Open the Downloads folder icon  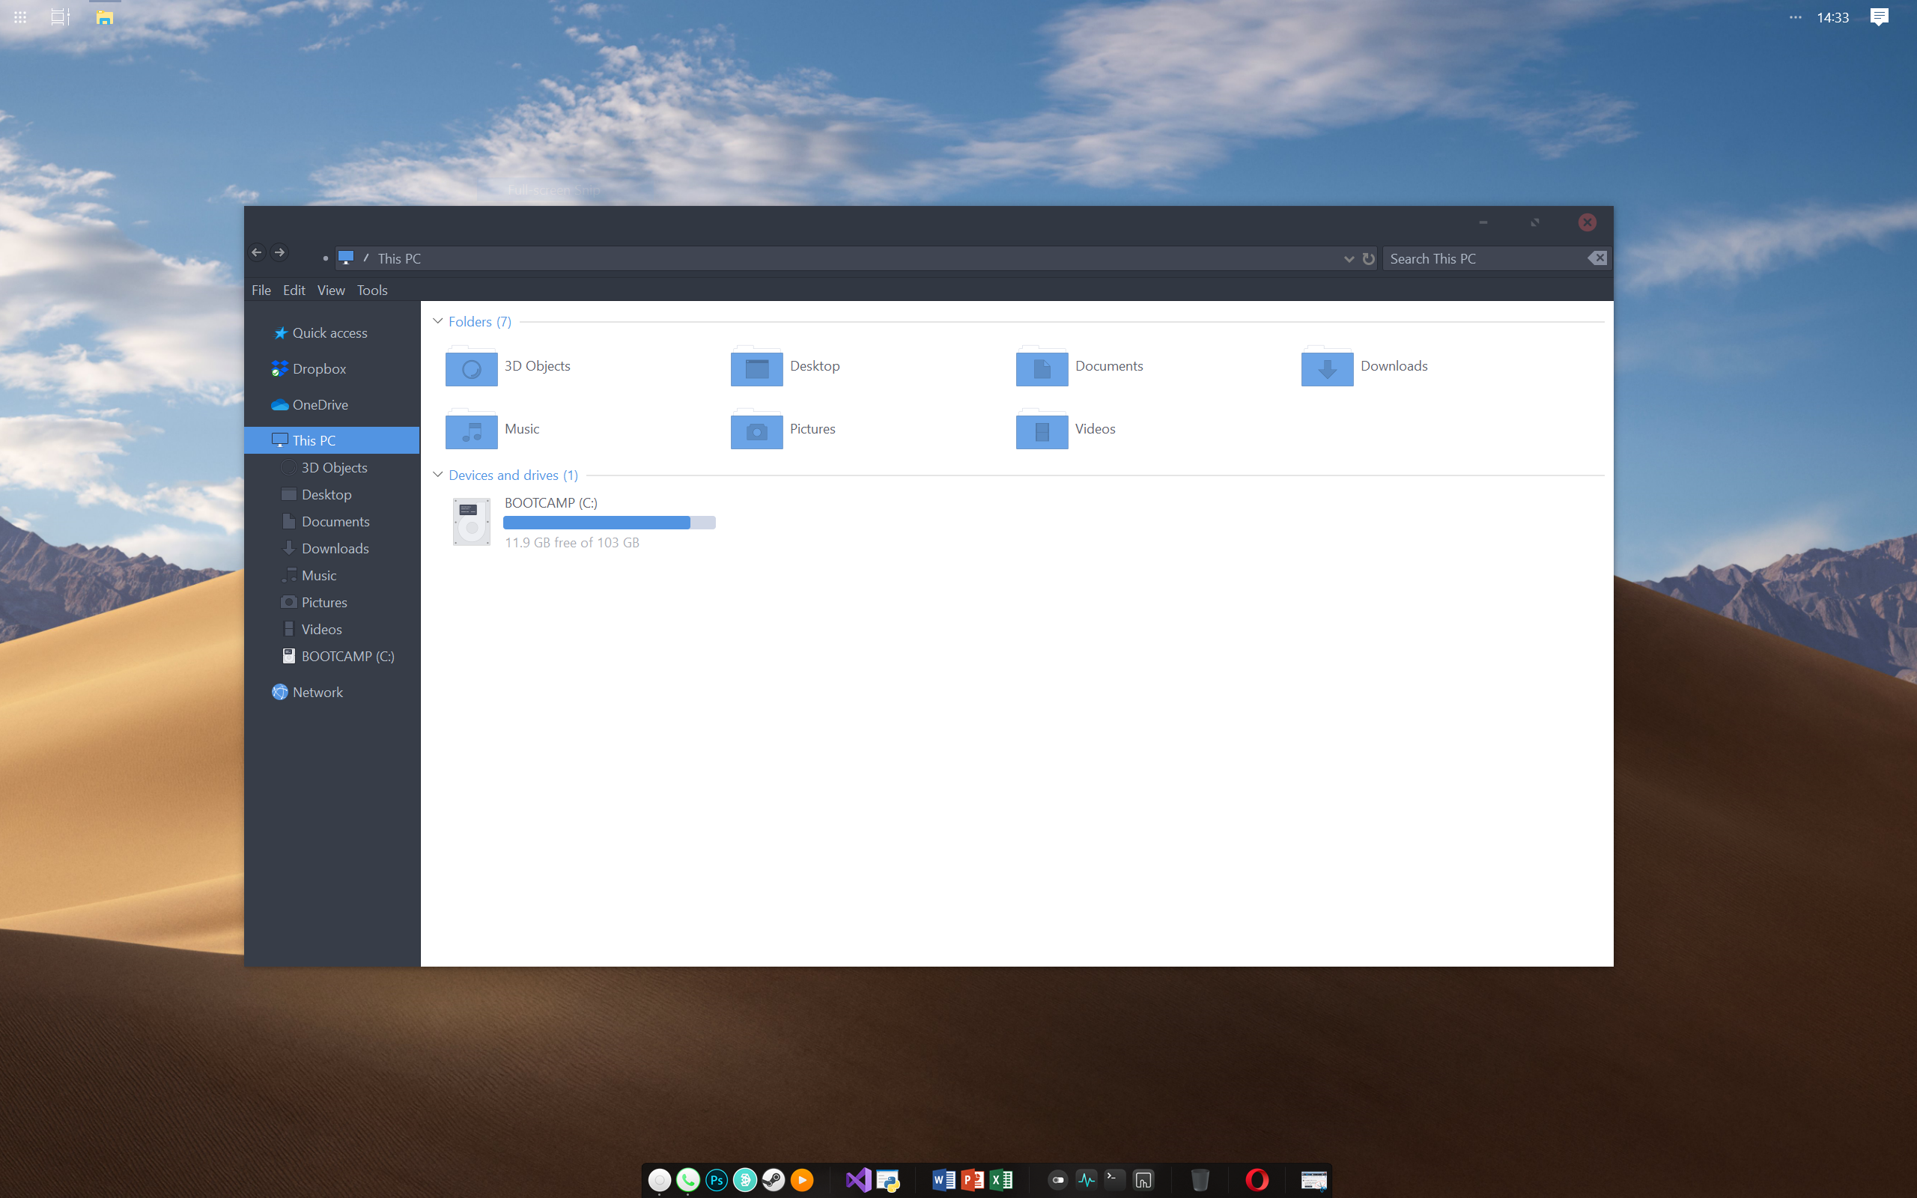(1327, 367)
